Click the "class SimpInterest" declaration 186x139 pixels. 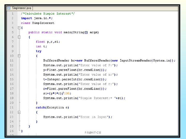pyautogui.click(x=38, y=23)
